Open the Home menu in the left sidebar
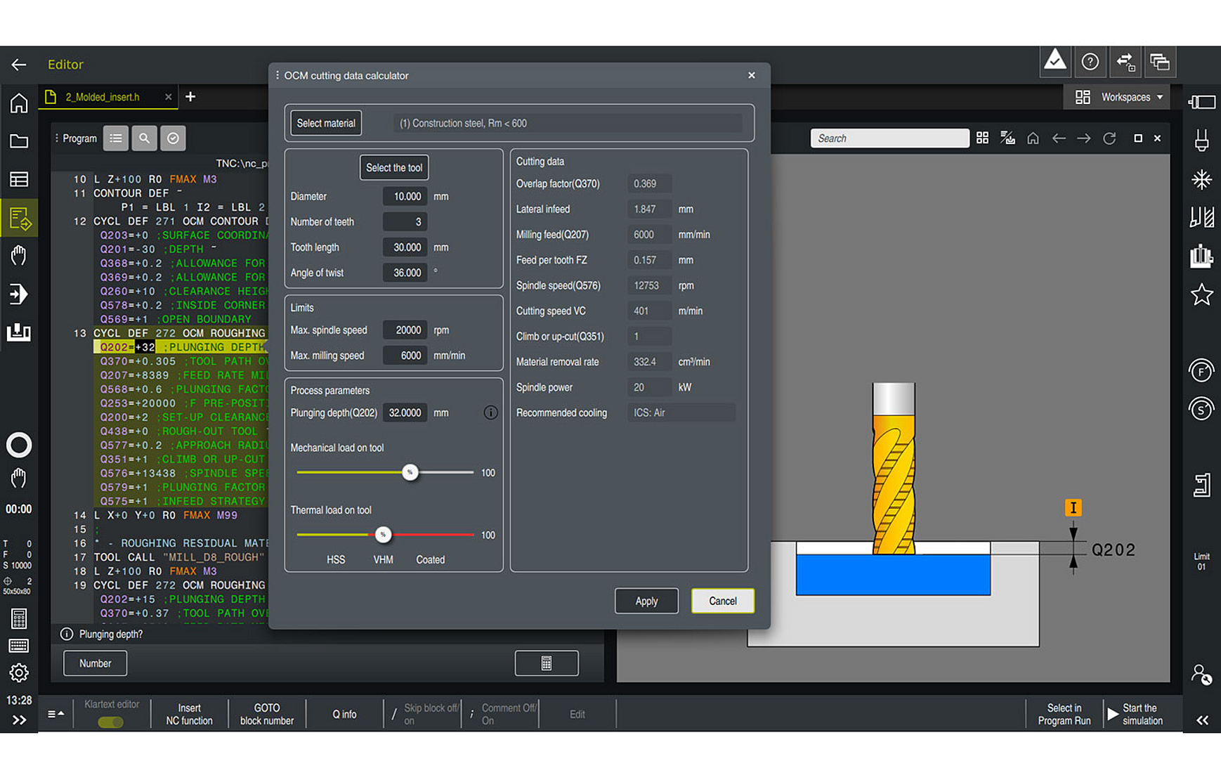 (19, 103)
